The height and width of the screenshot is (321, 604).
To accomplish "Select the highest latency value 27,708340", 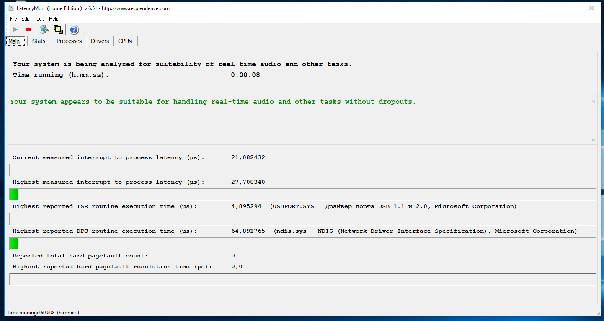I will pyautogui.click(x=248, y=182).
